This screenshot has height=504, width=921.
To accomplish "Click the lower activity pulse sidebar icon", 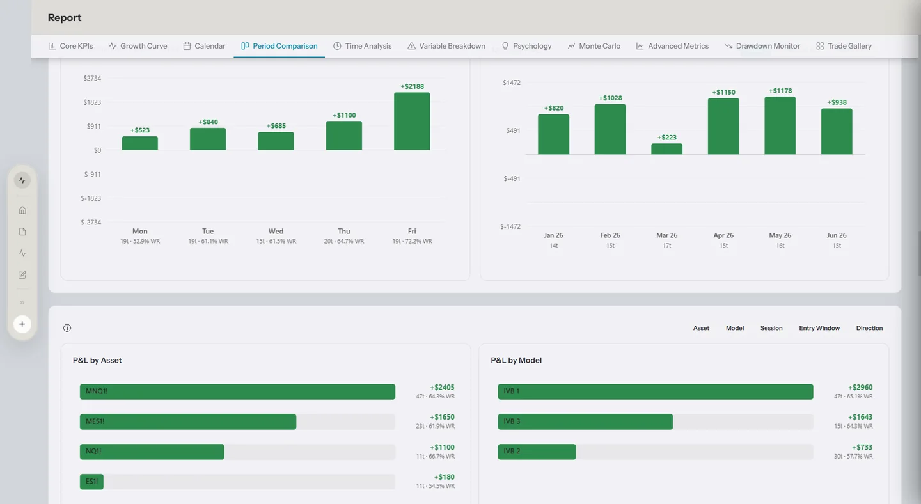I will (x=22, y=253).
